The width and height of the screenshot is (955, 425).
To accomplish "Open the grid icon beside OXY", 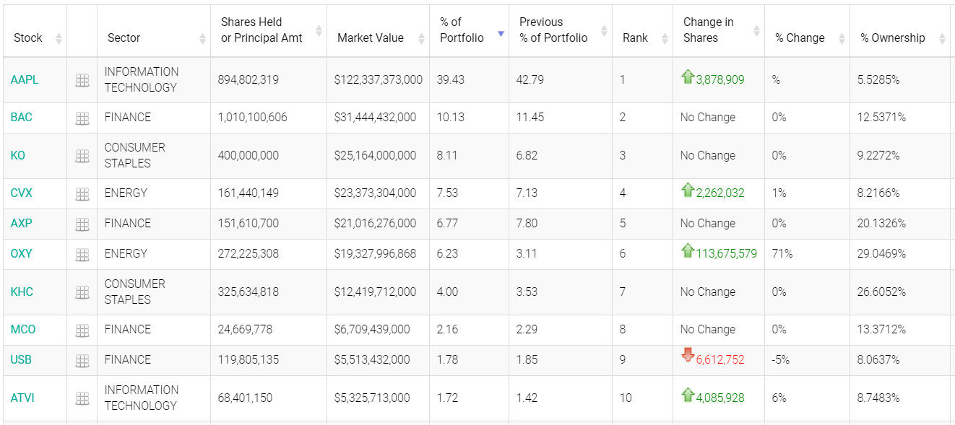I will coord(82,254).
